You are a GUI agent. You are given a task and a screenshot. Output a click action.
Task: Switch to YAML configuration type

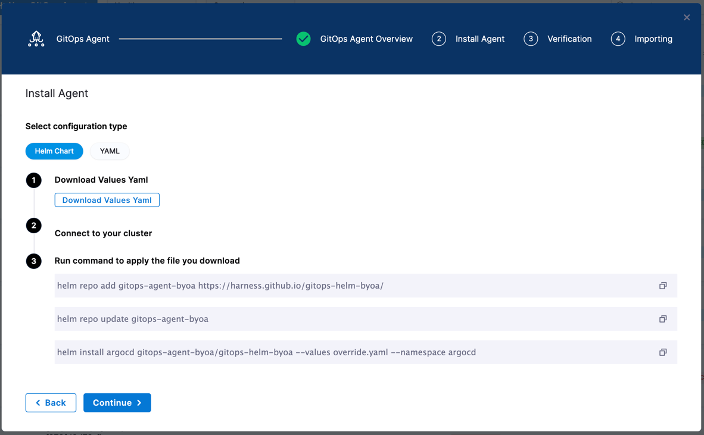click(110, 151)
